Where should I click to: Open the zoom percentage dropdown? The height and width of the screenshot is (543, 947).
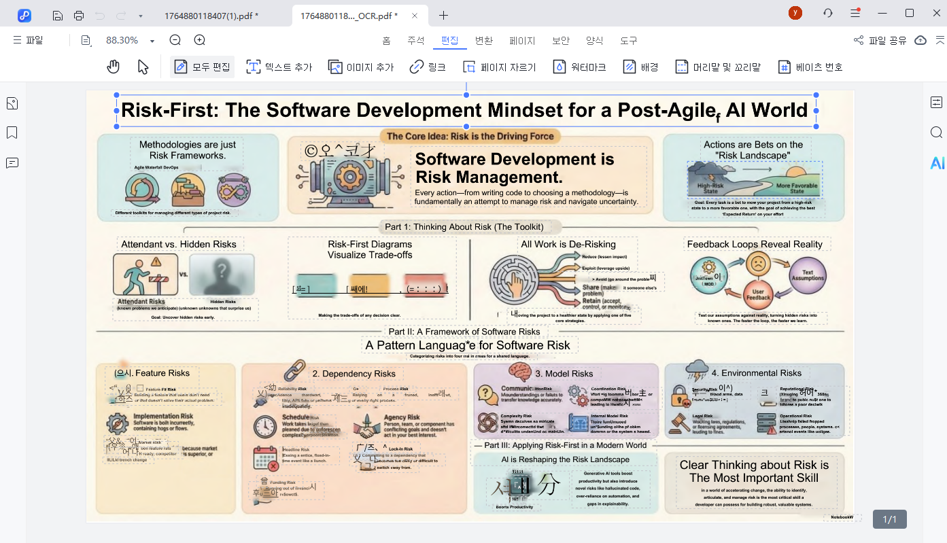152,41
